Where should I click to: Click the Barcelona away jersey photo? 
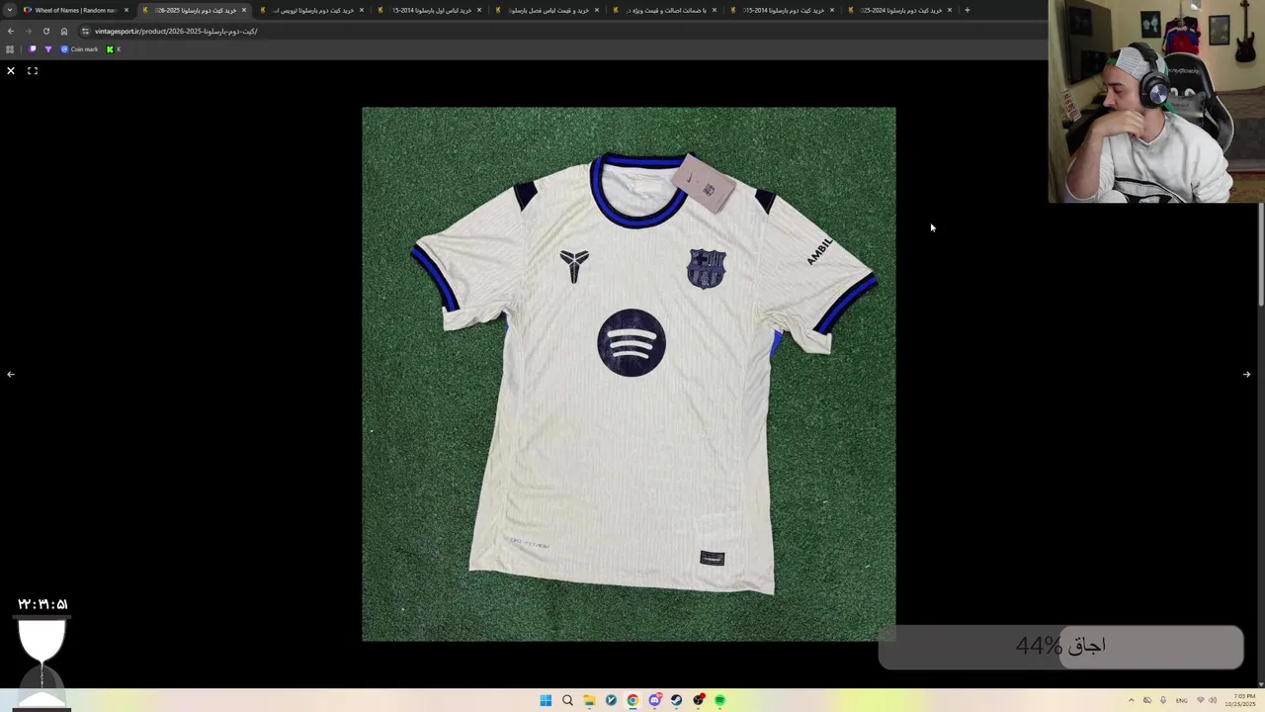[x=629, y=375]
